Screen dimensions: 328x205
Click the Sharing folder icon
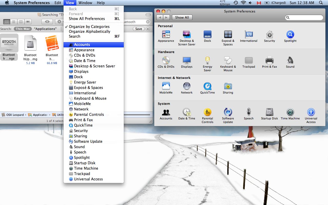[x=228, y=86]
